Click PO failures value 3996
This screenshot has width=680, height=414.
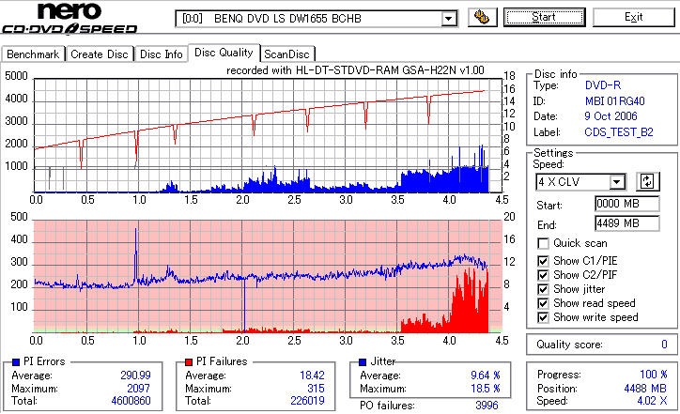pyautogui.click(x=487, y=406)
